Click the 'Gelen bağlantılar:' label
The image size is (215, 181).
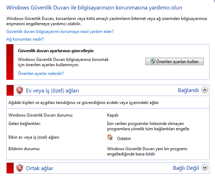tap(25, 124)
